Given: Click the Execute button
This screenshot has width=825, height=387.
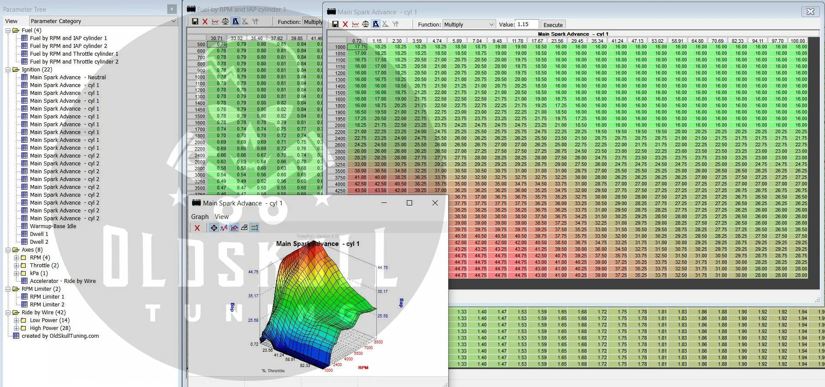Looking at the screenshot, I should click(553, 25).
